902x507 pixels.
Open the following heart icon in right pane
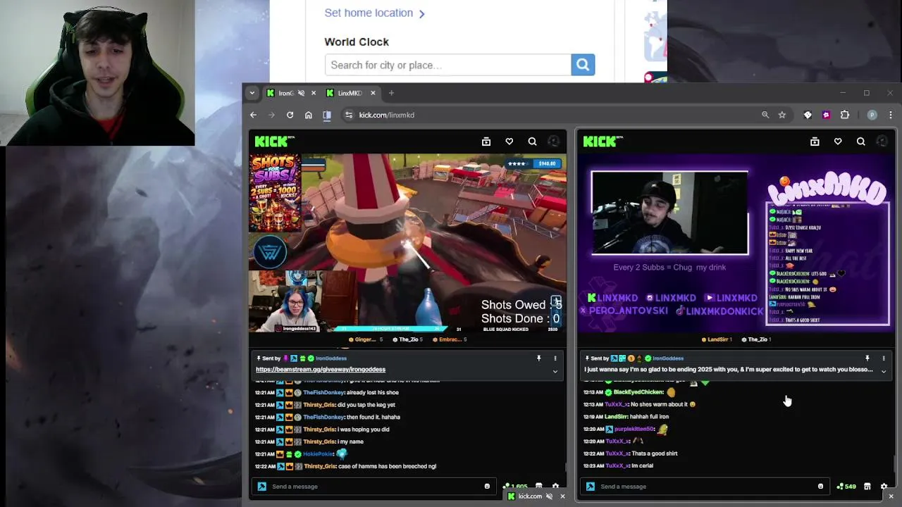coord(838,142)
